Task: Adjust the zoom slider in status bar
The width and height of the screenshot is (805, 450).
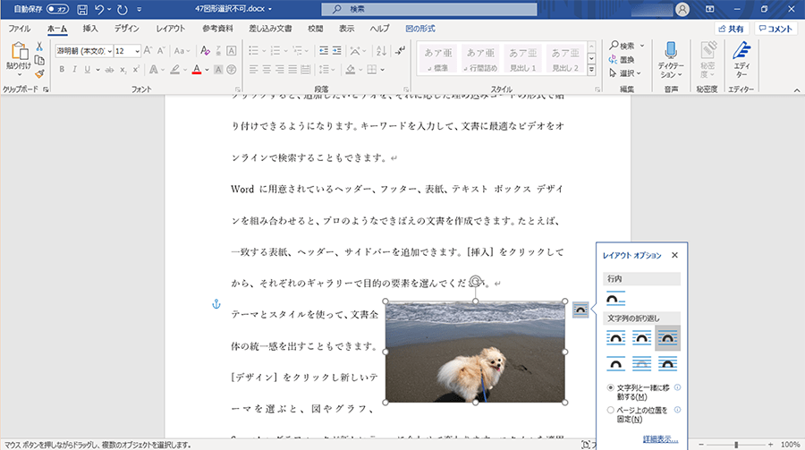Action: point(736,445)
